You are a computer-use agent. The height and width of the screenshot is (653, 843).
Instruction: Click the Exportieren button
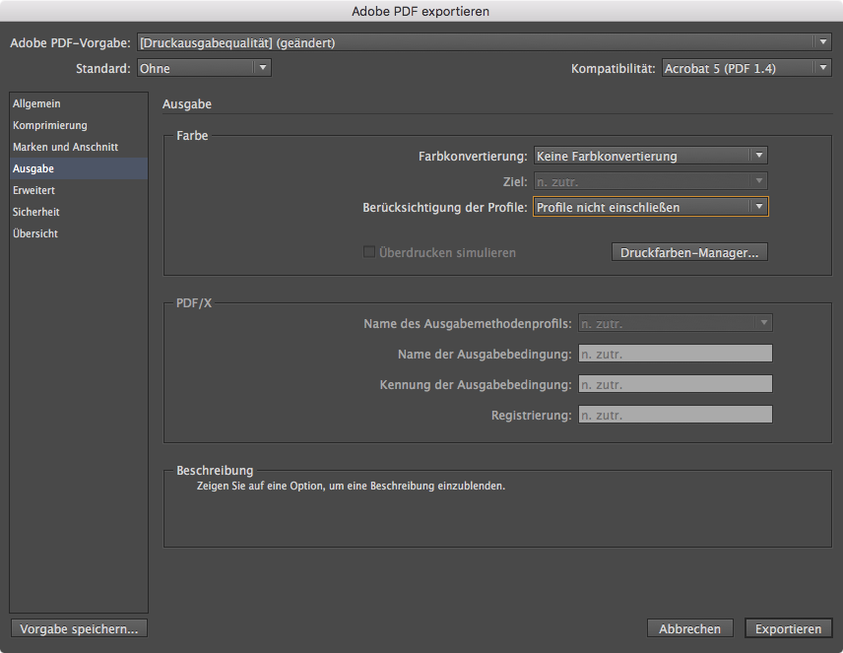(788, 628)
